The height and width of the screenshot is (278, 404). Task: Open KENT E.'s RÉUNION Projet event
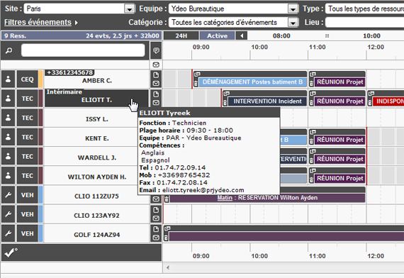(x=340, y=140)
